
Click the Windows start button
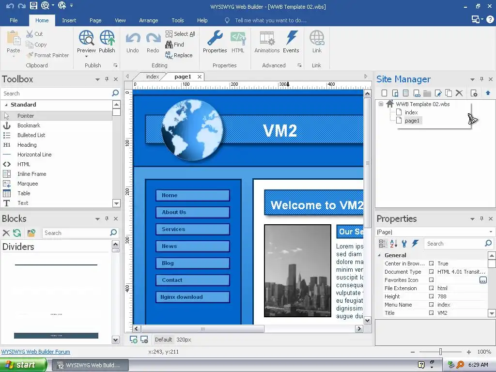(x=23, y=365)
